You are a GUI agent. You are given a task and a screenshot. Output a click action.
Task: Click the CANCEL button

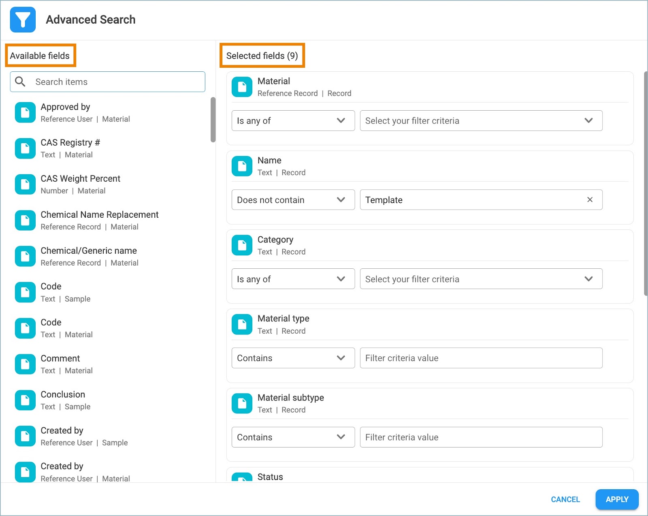[565, 499]
